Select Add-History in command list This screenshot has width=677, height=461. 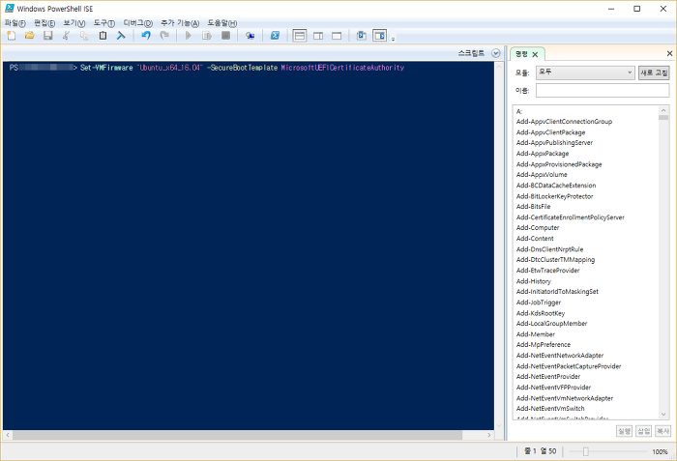(x=533, y=281)
